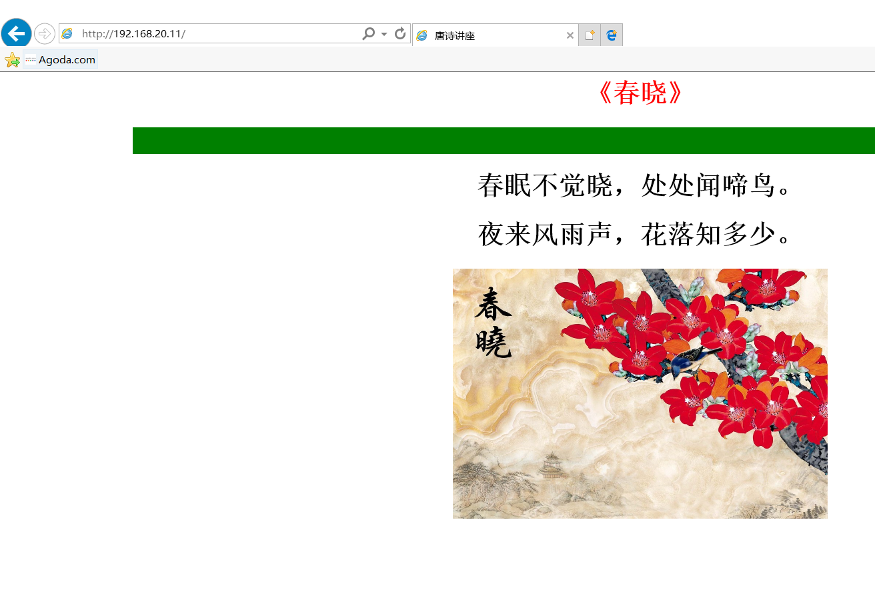Open a new tab with the New Tab button
This screenshot has width=875, height=610.
590,35
